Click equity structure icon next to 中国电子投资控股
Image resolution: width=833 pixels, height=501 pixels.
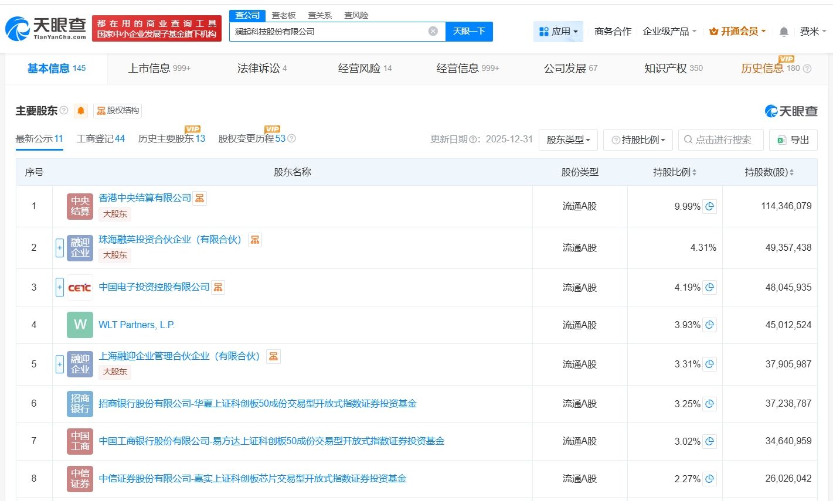click(x=218, y=287)
